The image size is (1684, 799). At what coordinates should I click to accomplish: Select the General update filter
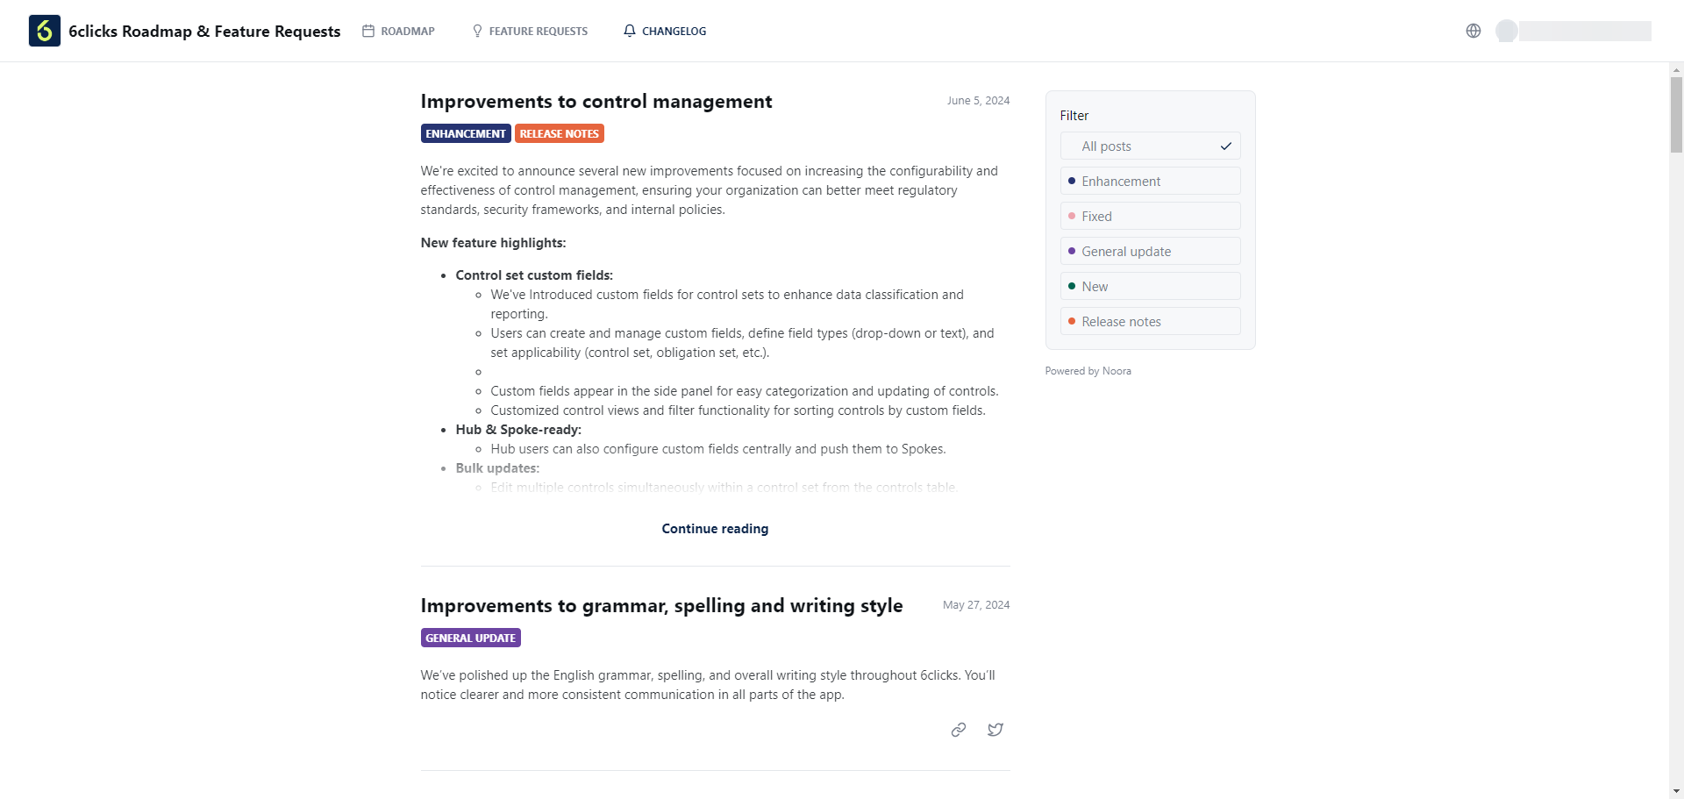[x=1150, y=251]
